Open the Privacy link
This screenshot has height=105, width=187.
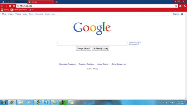point(95,69)
